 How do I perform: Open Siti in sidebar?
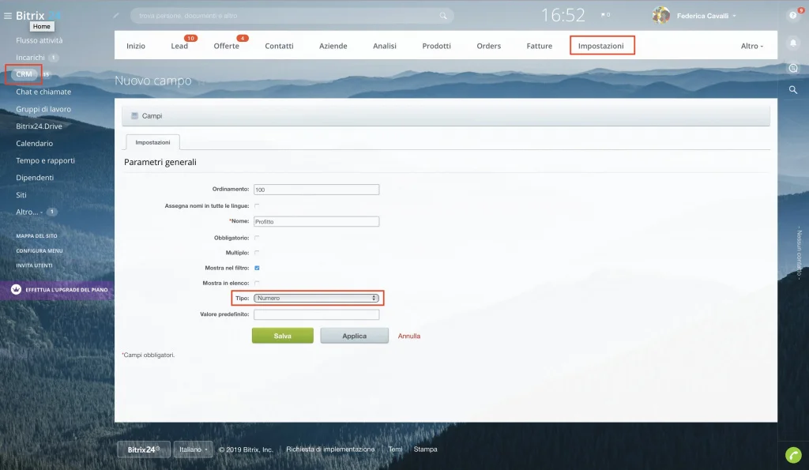[21, 195]
